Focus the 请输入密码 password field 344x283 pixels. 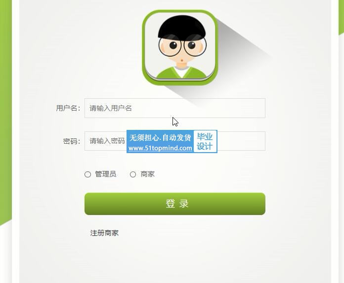(x=175, y=141)
